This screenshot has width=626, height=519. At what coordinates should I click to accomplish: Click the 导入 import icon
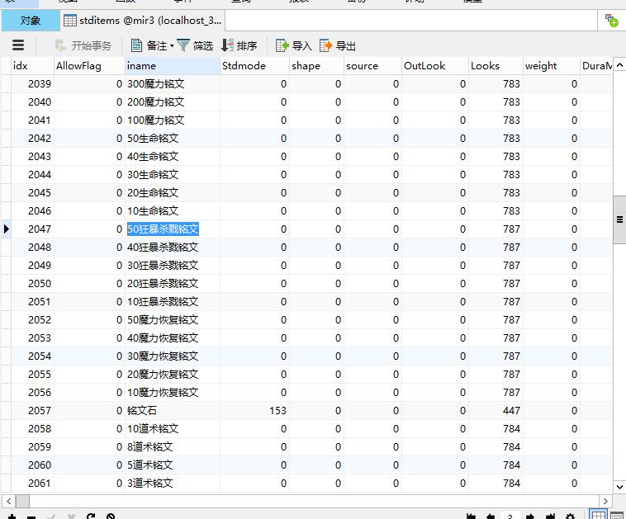(282, 46)
